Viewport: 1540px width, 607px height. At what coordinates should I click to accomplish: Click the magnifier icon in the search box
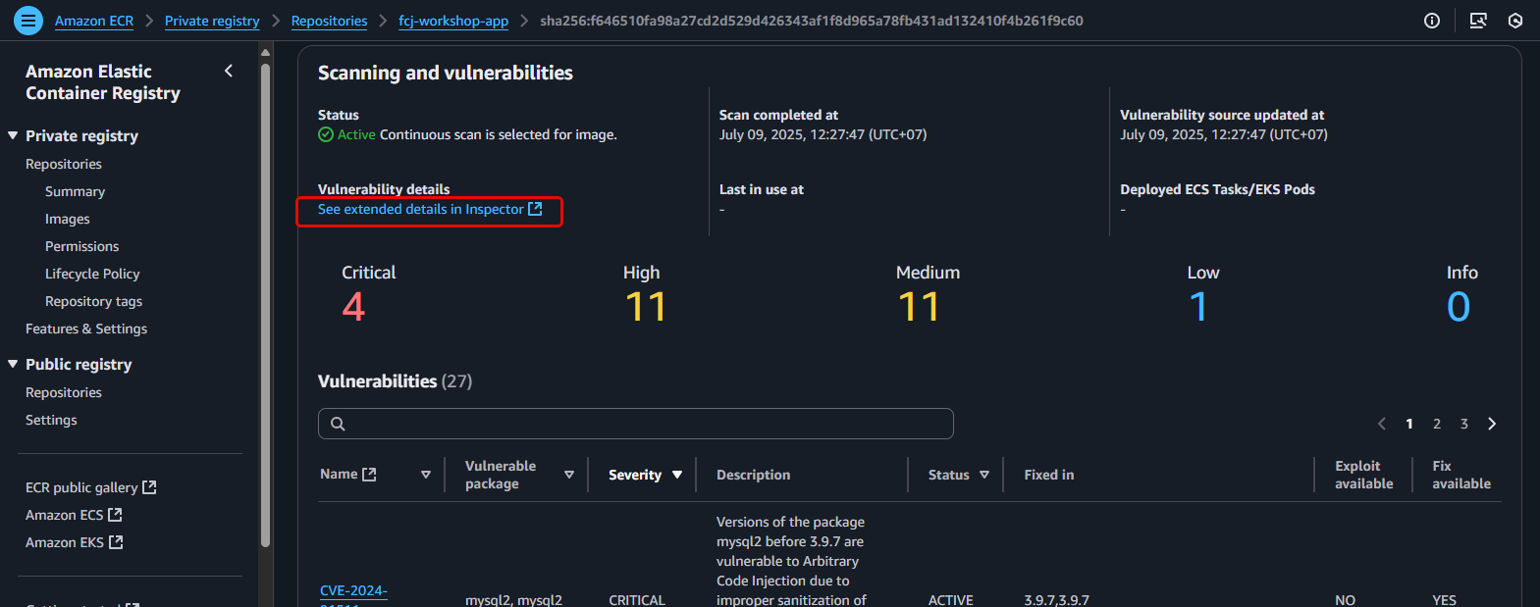[338, 424]
